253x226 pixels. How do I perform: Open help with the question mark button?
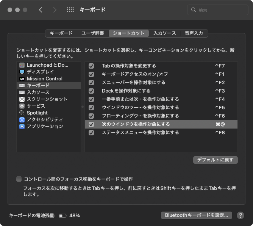coord(241,215)
